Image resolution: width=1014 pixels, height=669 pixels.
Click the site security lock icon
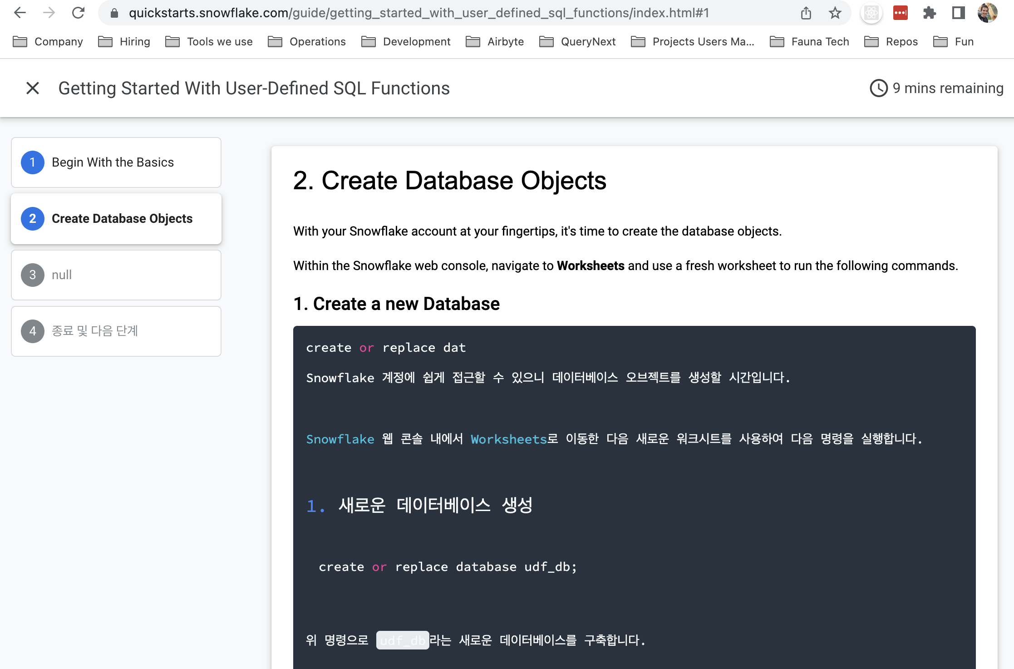click(x=115, y=13)
